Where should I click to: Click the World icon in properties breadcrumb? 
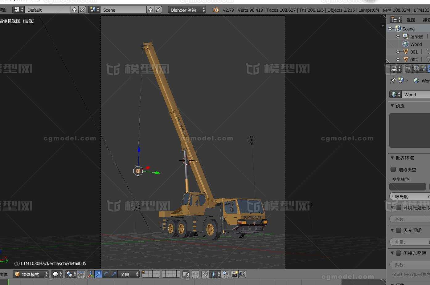tap(416, 81)
